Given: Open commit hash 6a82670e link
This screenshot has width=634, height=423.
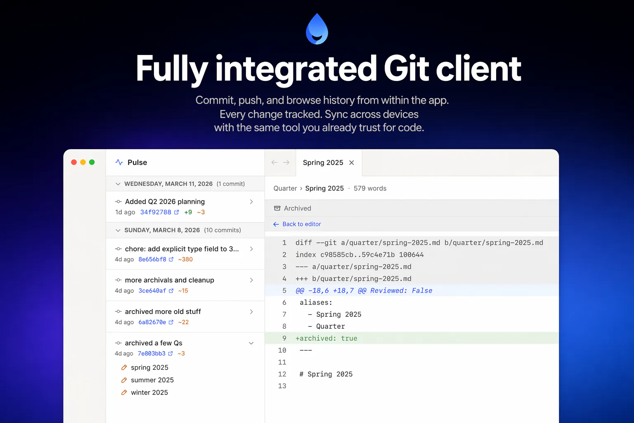Looking at the screenshot, I should [x=152, y=322].
